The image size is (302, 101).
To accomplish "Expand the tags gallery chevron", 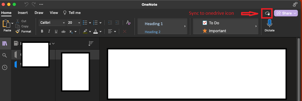I will pos(256,26).
